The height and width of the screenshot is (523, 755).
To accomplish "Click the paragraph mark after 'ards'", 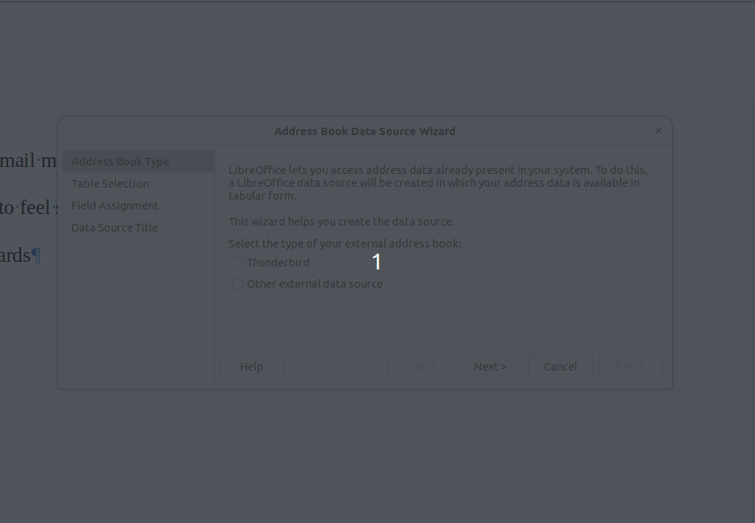I will click(36, 256).
